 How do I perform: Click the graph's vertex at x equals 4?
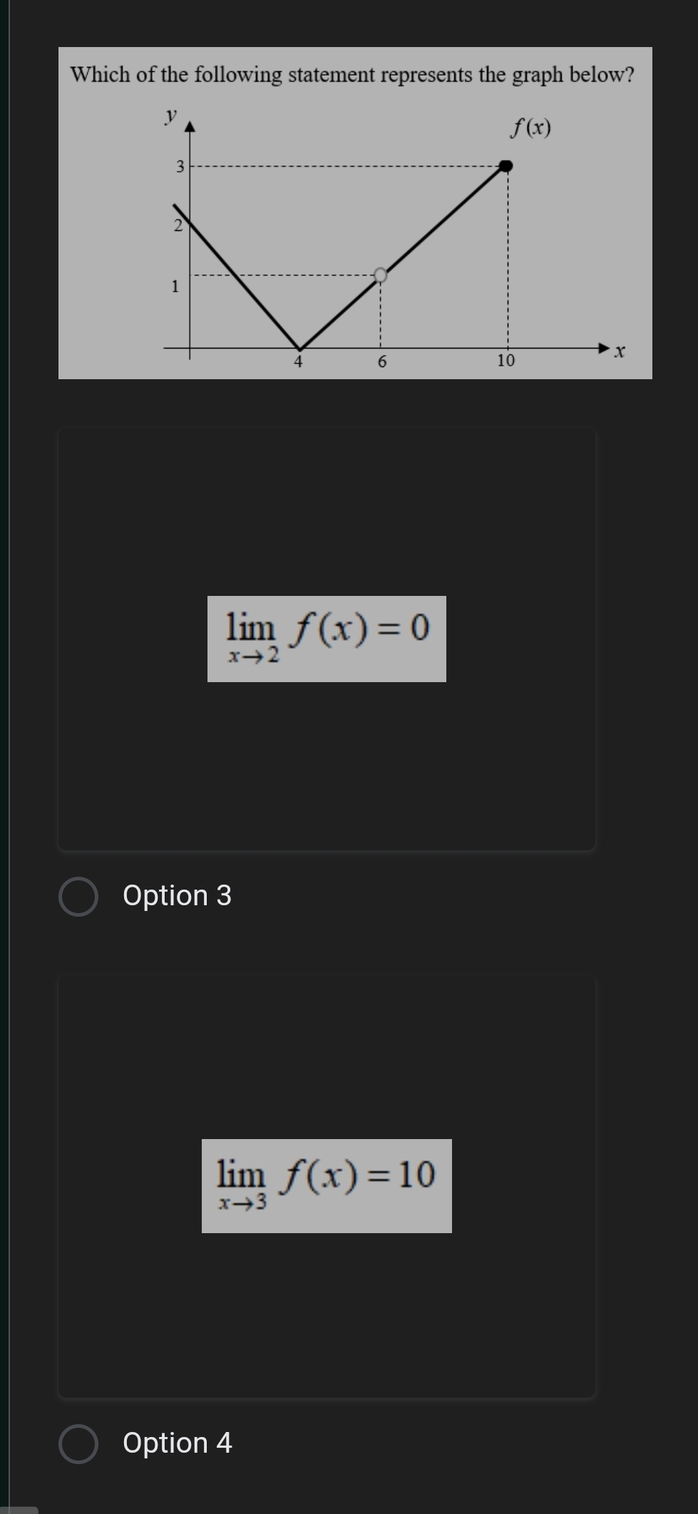pos(299,347)
